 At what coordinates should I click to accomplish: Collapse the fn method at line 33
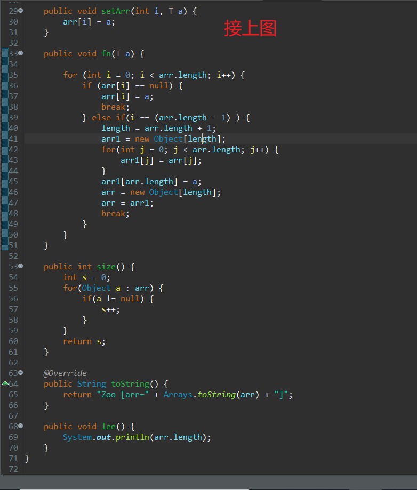point(21,53)
